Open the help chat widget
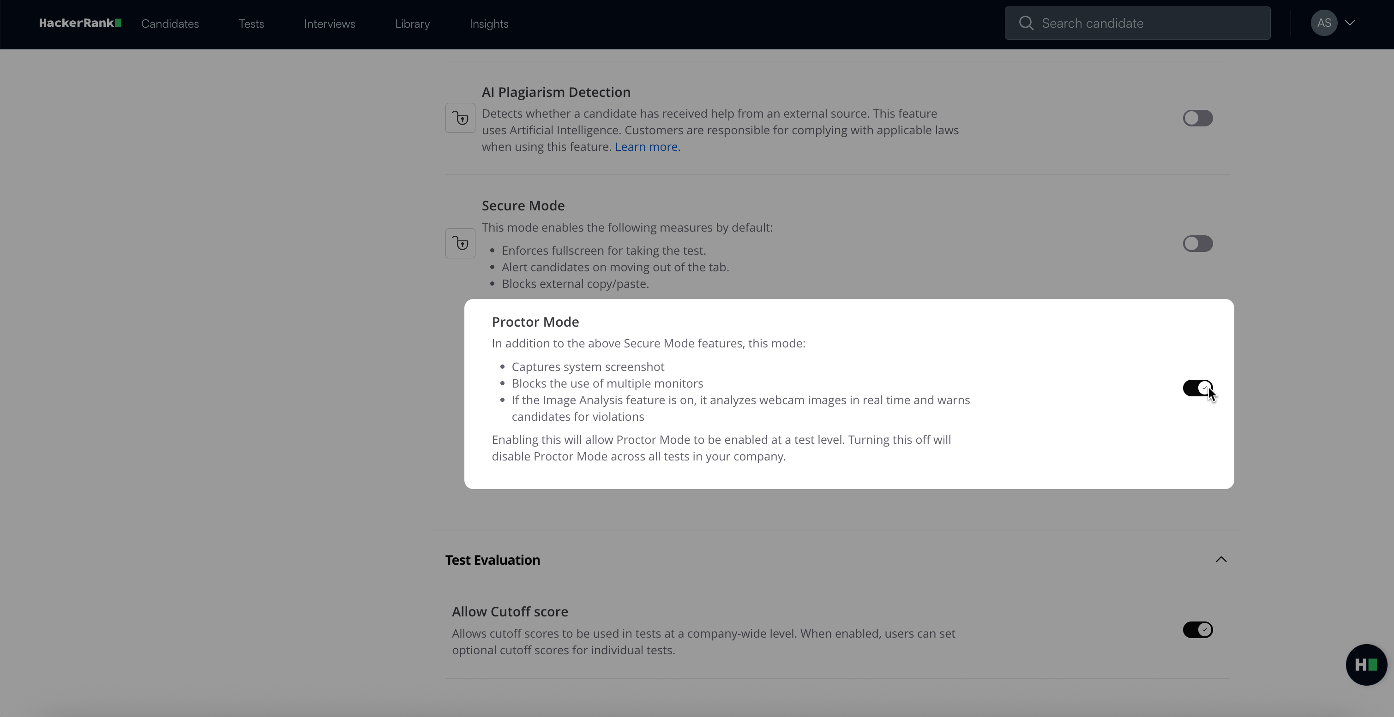 tap(1366, 664)
